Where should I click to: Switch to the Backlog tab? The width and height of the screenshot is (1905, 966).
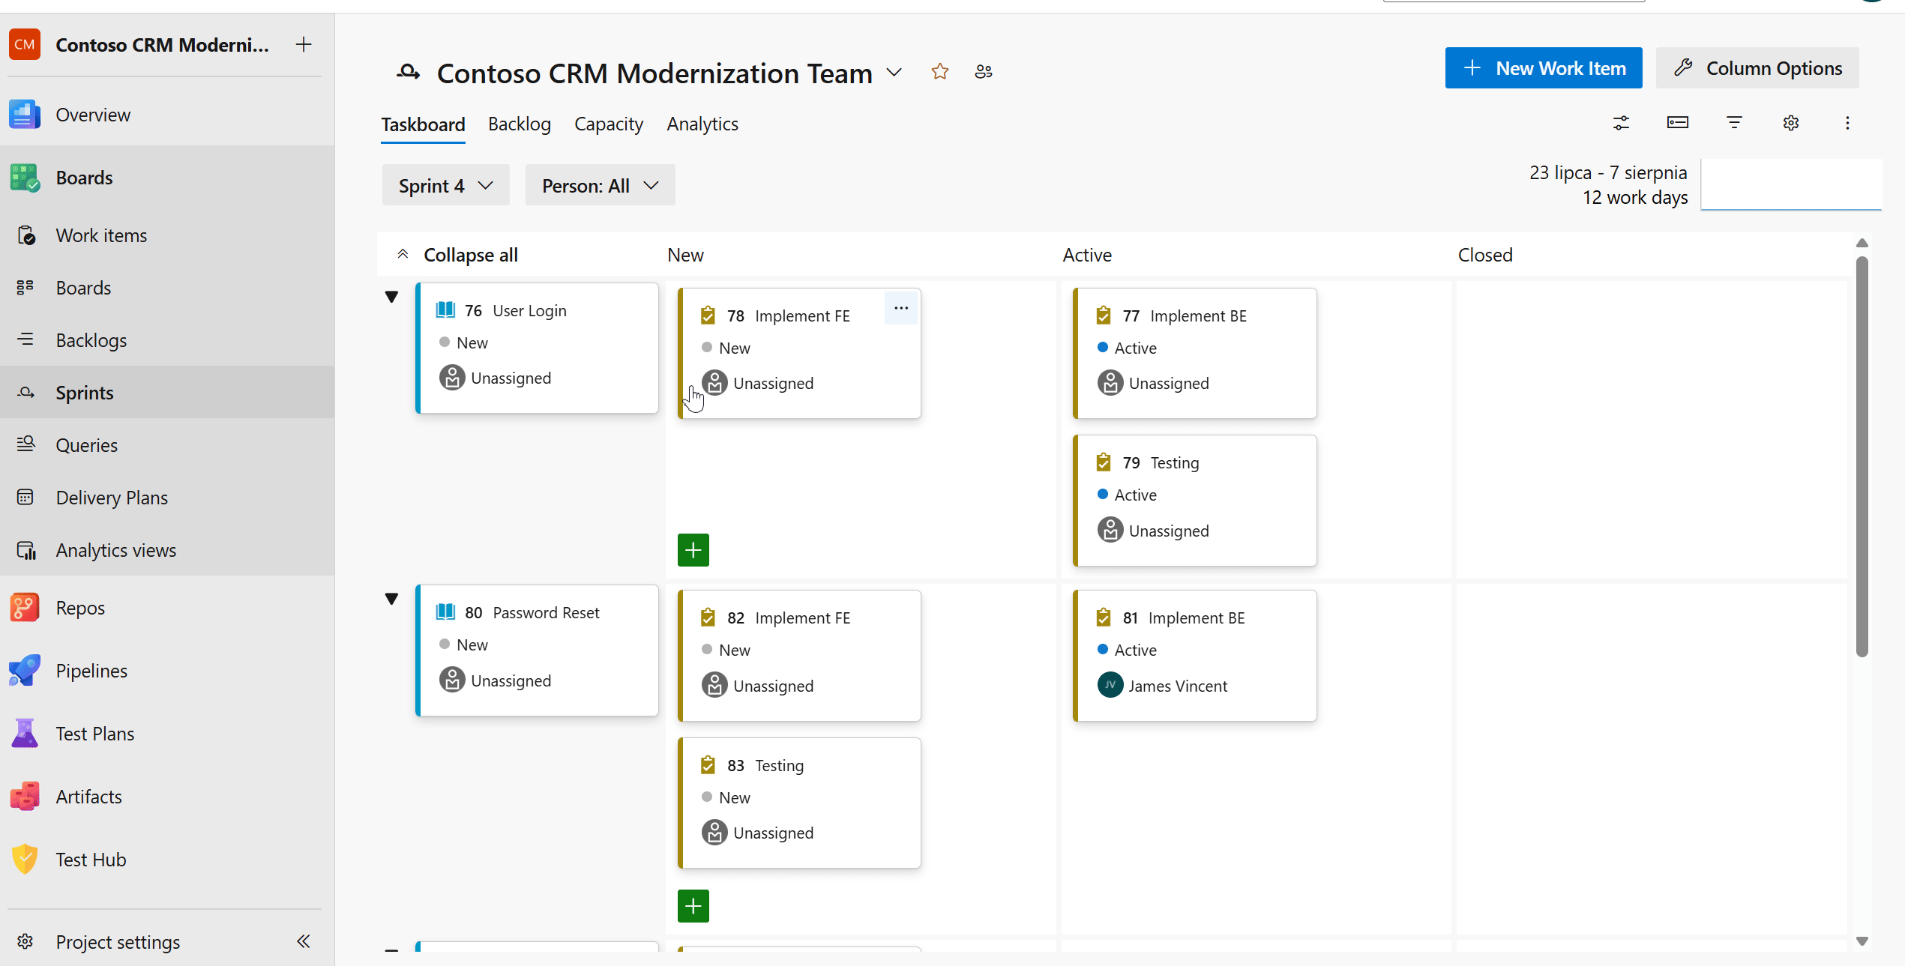point(520,124)
